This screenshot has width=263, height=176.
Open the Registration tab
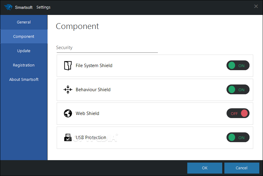pyautogui.click(x=24, y=65)
